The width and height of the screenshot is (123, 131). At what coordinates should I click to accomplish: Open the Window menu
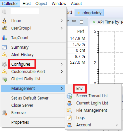(x=59, y=4)
